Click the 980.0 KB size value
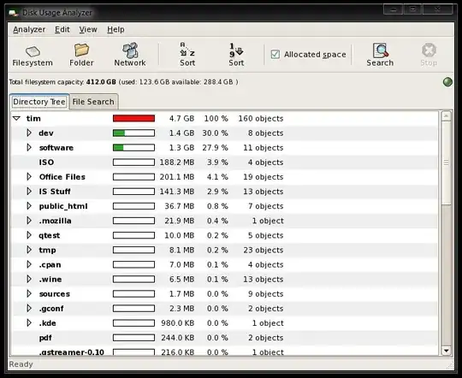The height and width of the screenshot is (378, 462). coord(177,323)
